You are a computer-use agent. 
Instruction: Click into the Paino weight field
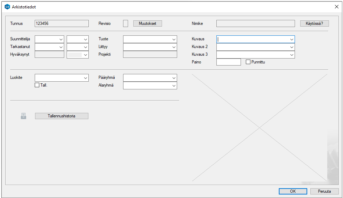coord(229,62)
